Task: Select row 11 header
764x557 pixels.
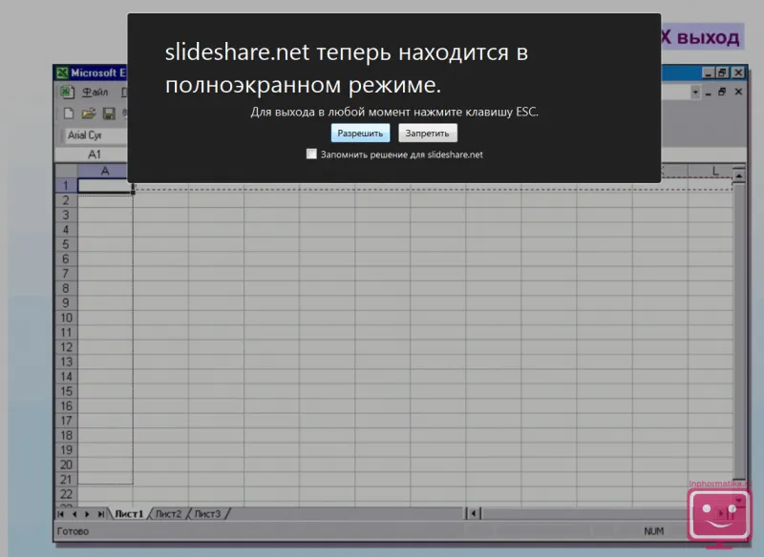Action: (x=66, y=333)
